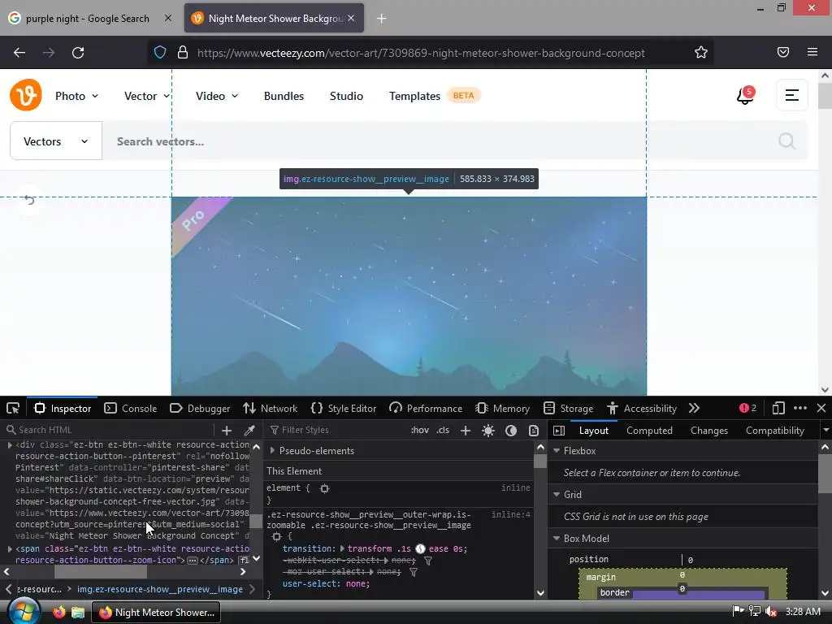Screen dimensions: 832x624
Task: Toggle Responsive Design Mode icon
Action: tap(778, 408)
